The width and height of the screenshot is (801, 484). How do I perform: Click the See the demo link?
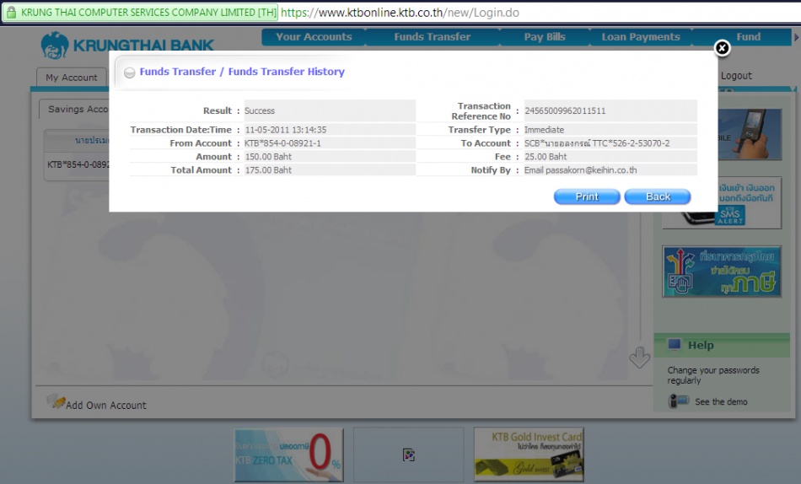(x=721, y=401)
